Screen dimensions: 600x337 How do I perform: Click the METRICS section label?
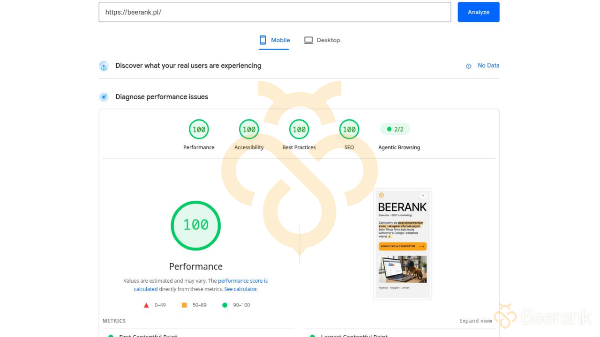point(114,321)
